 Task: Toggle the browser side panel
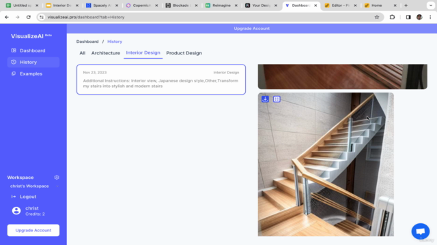click(x=408, y=17)
